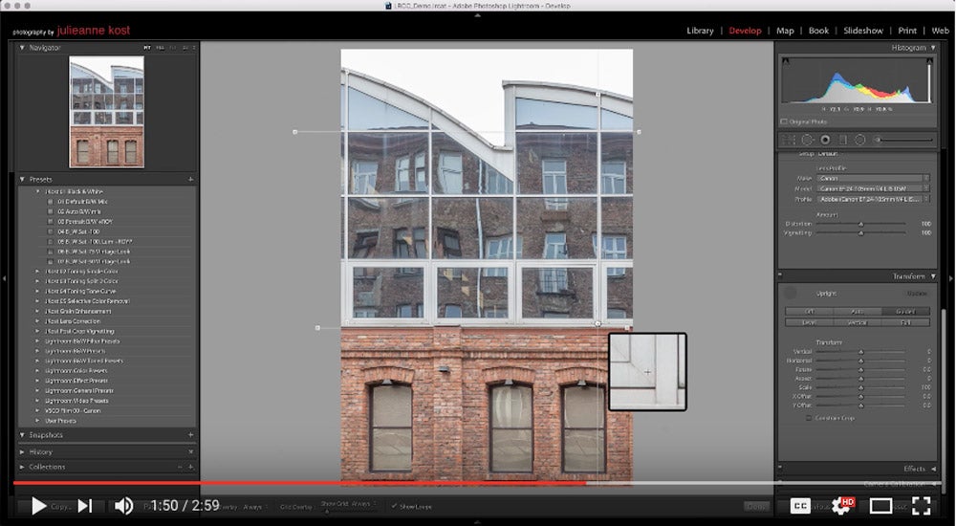Viewport: 956px width, 526px height.
Task: Switch to the Library module
Action: click(x=700, y=31)
